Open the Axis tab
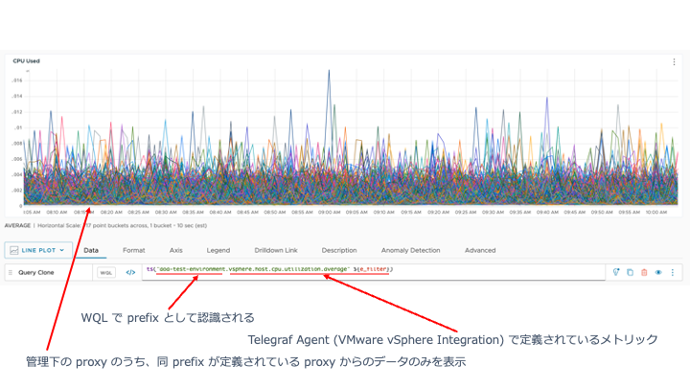690x388 pixels. coord(176,250)
